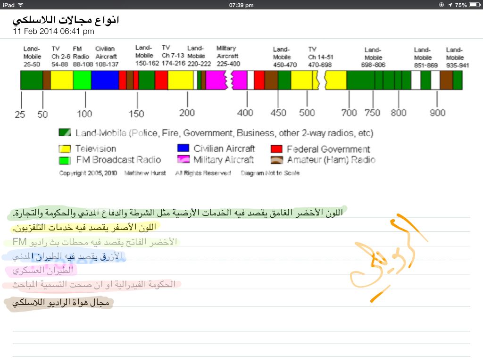Tap the brown-highlighted amateur radio text line

coord(61,303)
